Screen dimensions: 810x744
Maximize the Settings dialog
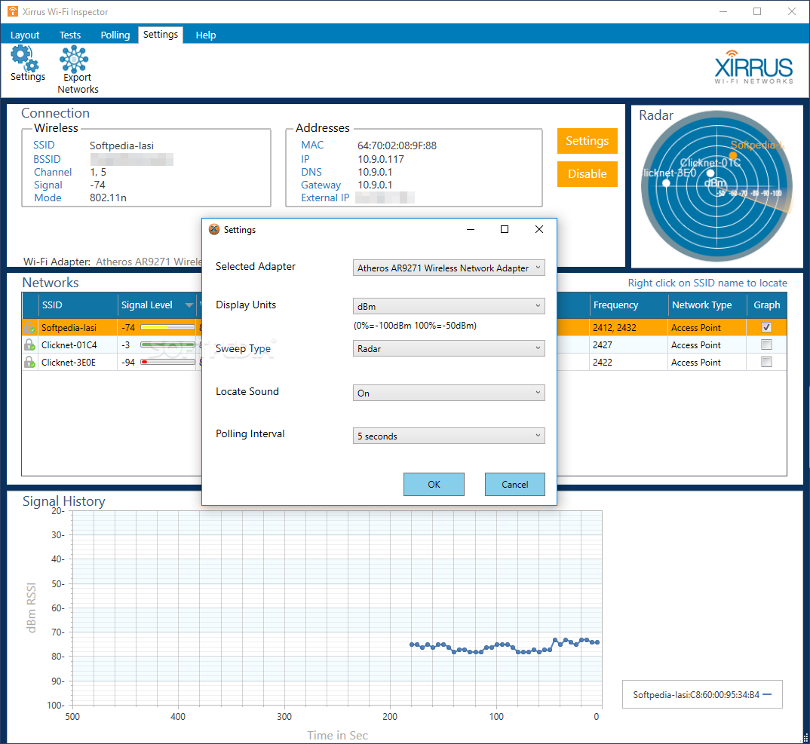point(505,229)
